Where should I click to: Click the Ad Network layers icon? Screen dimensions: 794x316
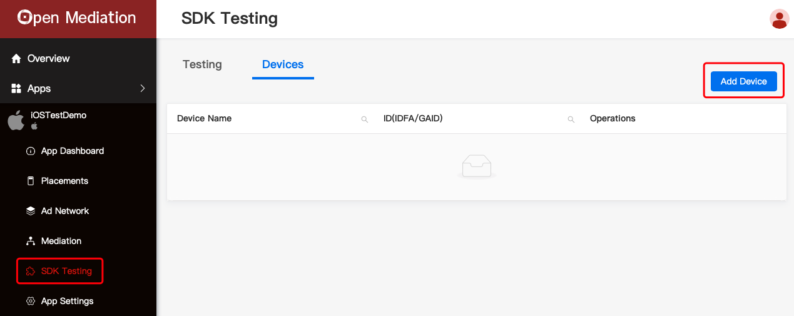pos(30,211)
